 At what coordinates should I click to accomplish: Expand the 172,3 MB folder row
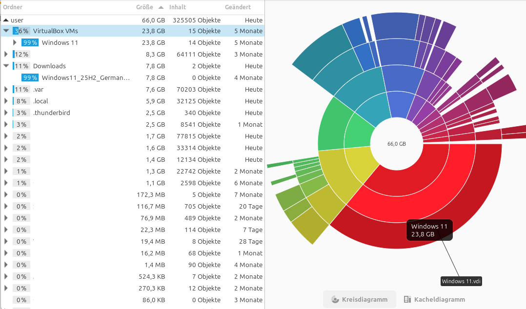point(6,195)
